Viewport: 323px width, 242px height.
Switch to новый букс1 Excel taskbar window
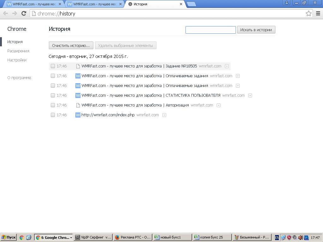(173, 238)
